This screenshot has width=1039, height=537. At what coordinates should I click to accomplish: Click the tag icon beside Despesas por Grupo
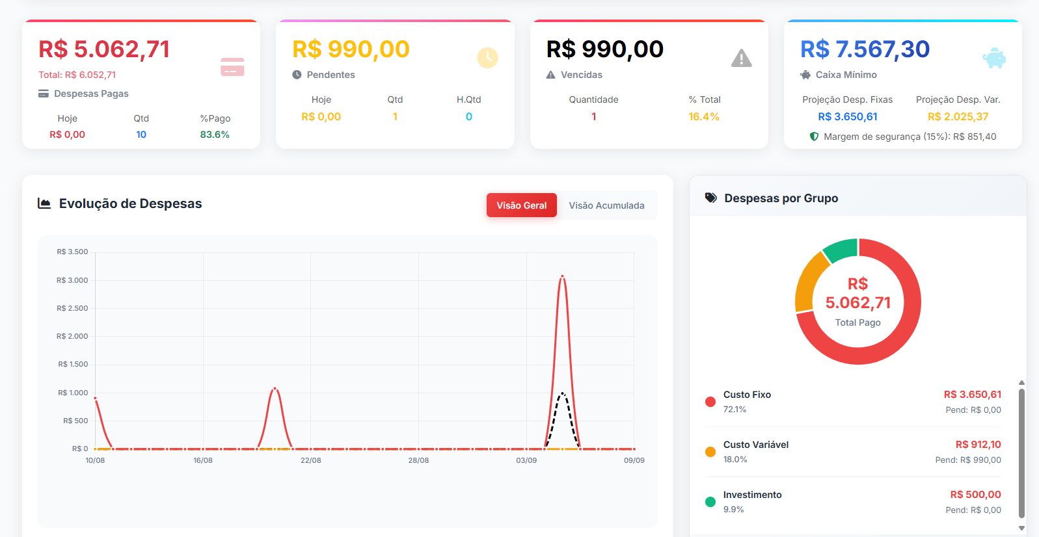click(x=711, y=198)
